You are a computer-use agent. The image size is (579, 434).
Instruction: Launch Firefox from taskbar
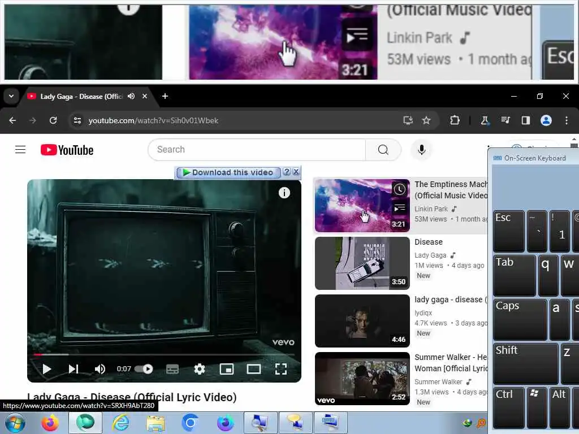pos(50,423)
